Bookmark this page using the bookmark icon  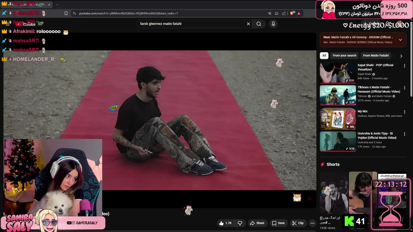click(x=66, y=13)
